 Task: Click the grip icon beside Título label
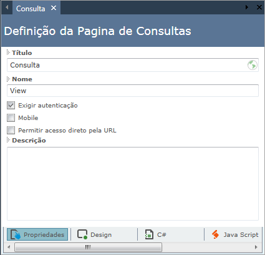[x=8, y=52]
